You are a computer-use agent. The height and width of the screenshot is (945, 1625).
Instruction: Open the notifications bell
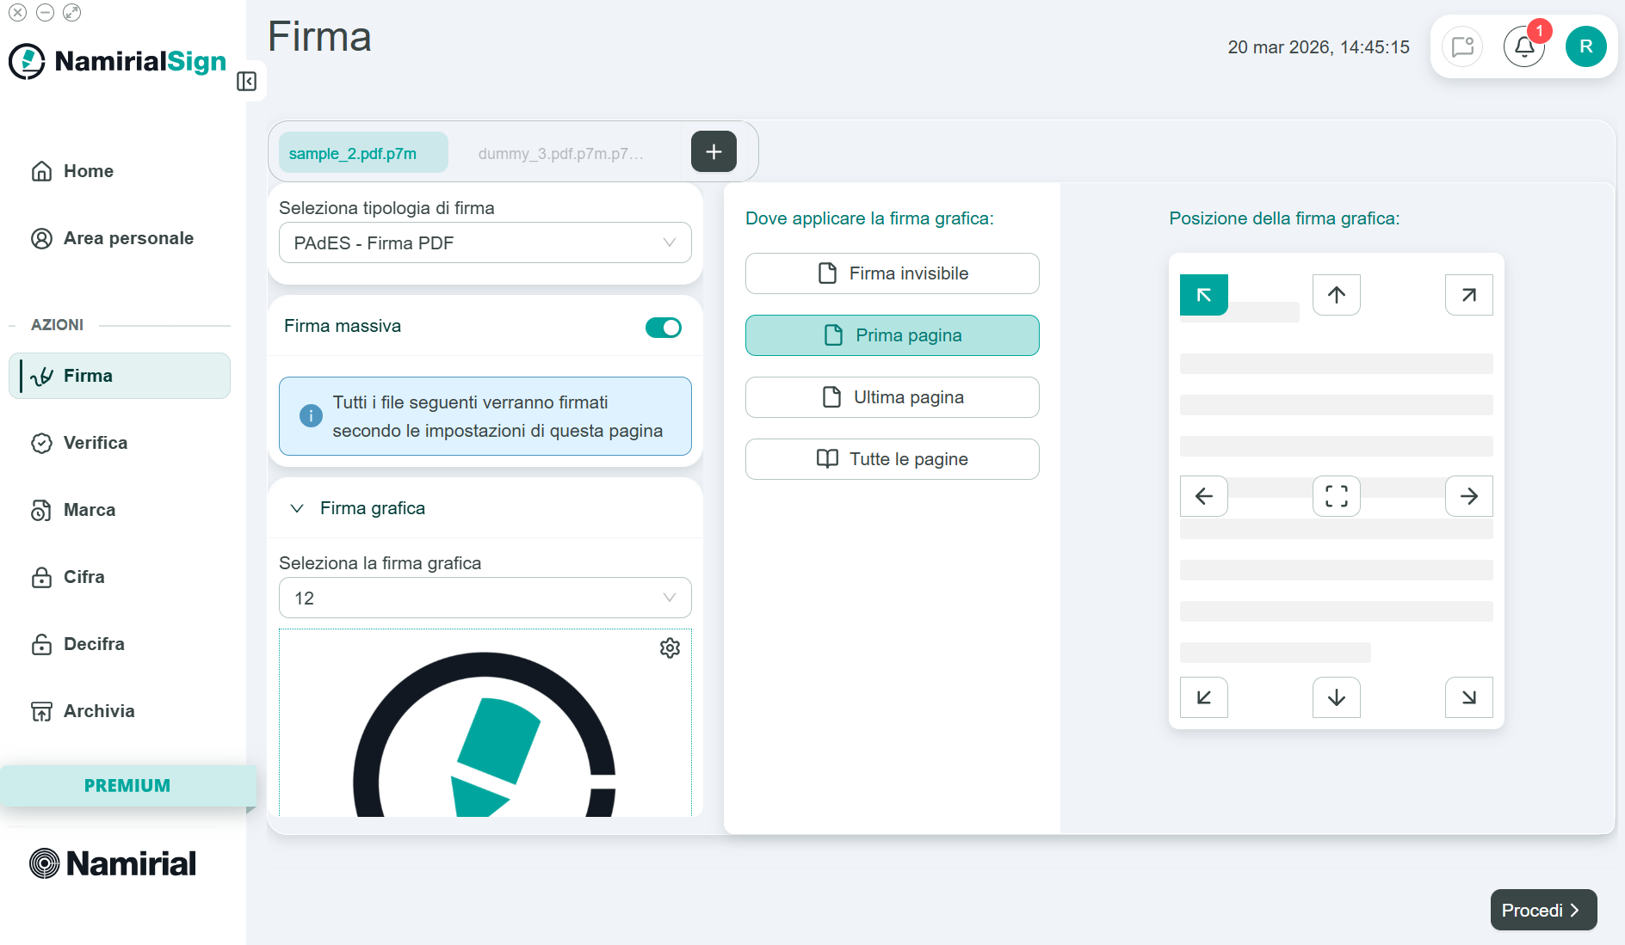pos(1524,46)
